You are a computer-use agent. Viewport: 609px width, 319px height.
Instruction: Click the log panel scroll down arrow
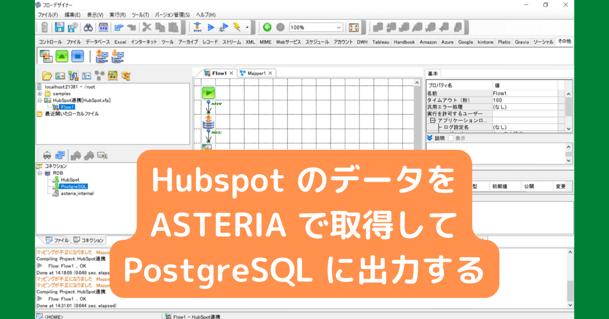point(570,305)
